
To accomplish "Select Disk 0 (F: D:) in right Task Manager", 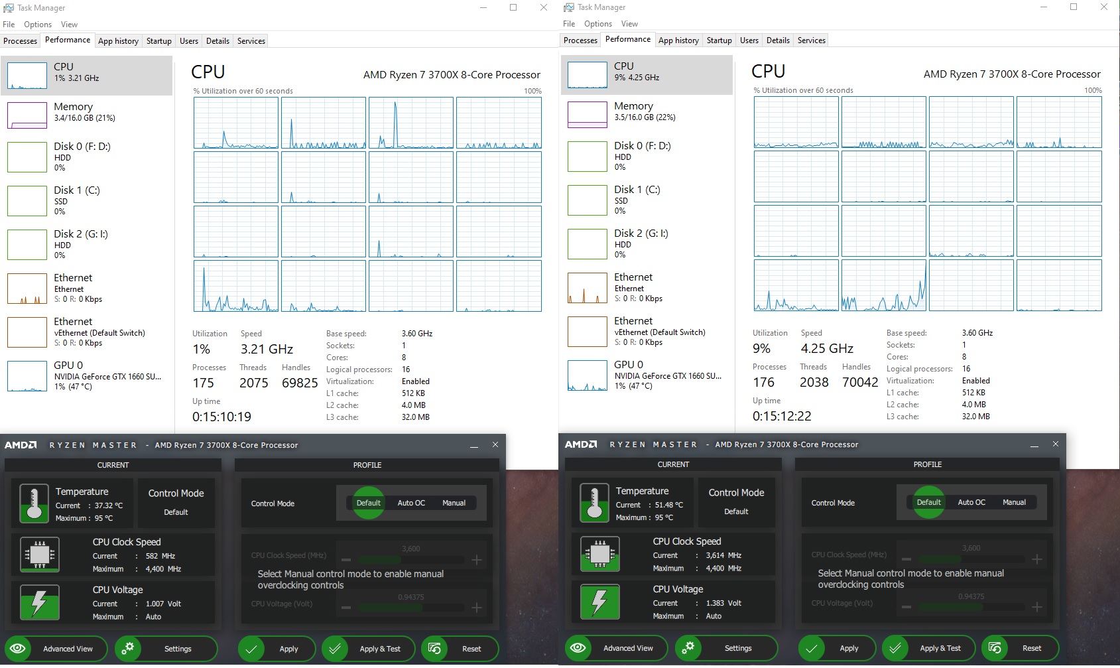I will [x=647, y=156].
